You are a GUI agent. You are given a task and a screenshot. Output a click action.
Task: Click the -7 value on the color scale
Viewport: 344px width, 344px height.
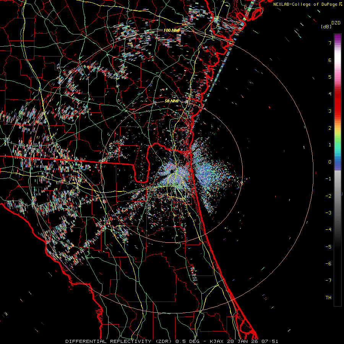click(328, 281)
